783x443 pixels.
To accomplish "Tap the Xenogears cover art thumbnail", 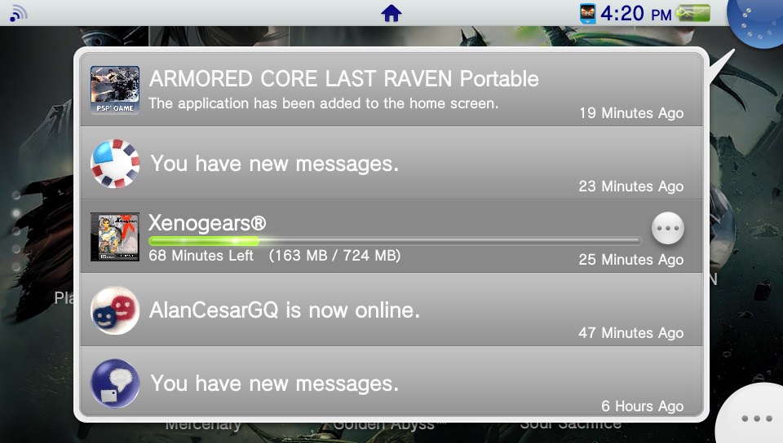I will 115,237.
